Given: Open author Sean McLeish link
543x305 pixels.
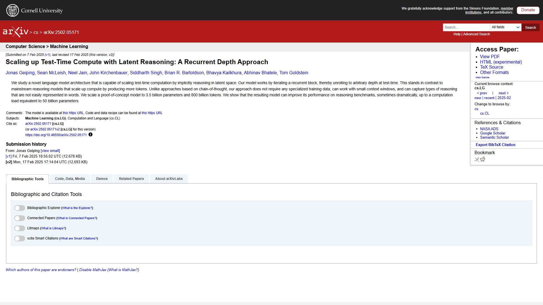Looking at the screenshot, I should point(51,73).
